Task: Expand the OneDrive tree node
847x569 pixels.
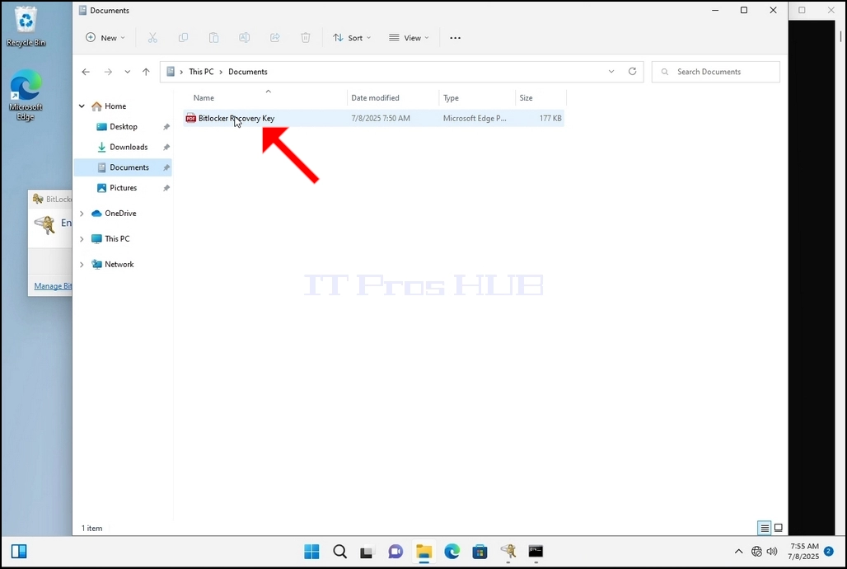Action: click(x=82, y=214)
